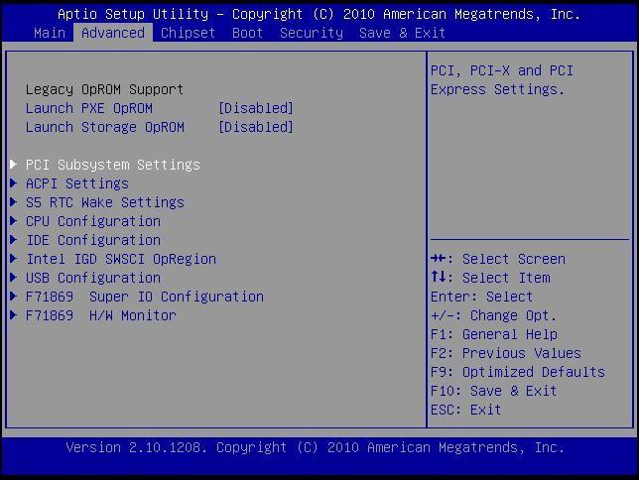Switch to the Chipset tab
This screenshot has width=639, height=480.
coord(188,33)
